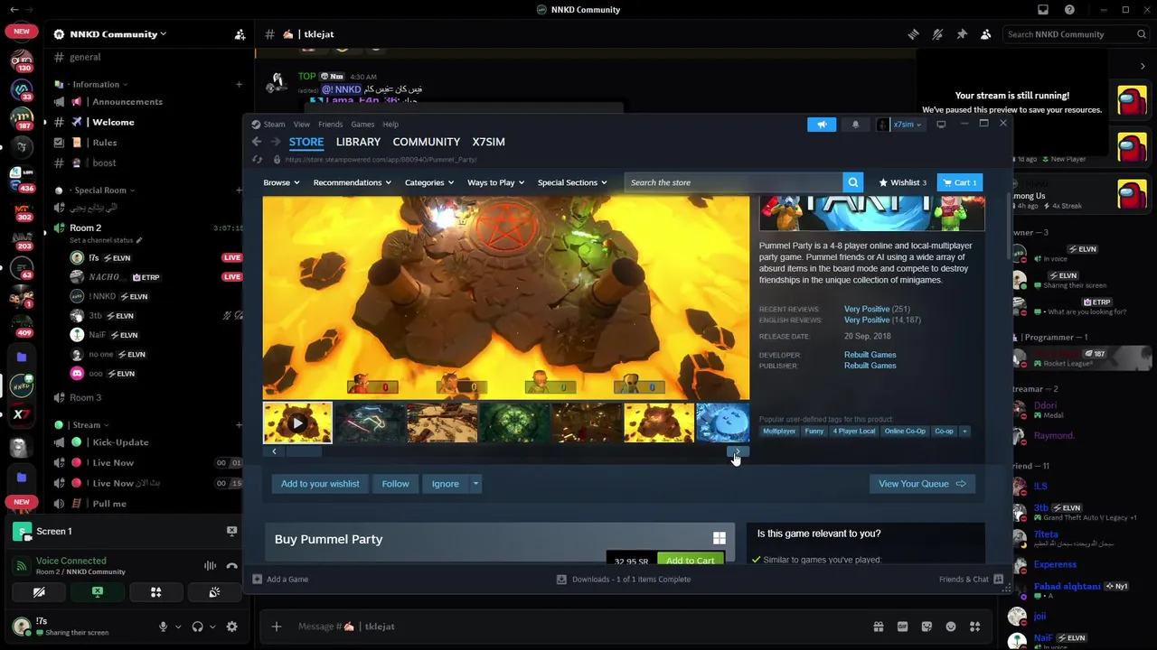Image resolution: width=1157 pixels, height=650 pixels.
Task: Open Steam Browse dropdown
Action: point(281,182)
